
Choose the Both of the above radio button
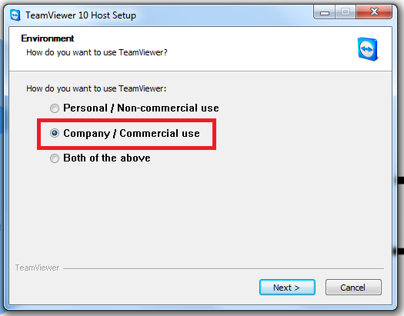pos(55,158)
